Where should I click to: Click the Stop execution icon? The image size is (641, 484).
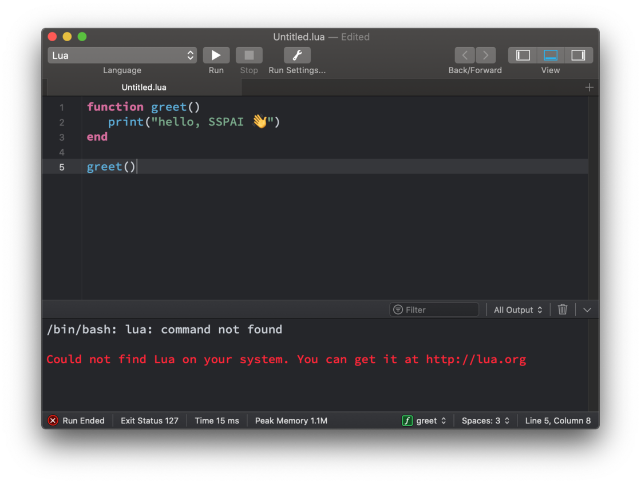249,55
